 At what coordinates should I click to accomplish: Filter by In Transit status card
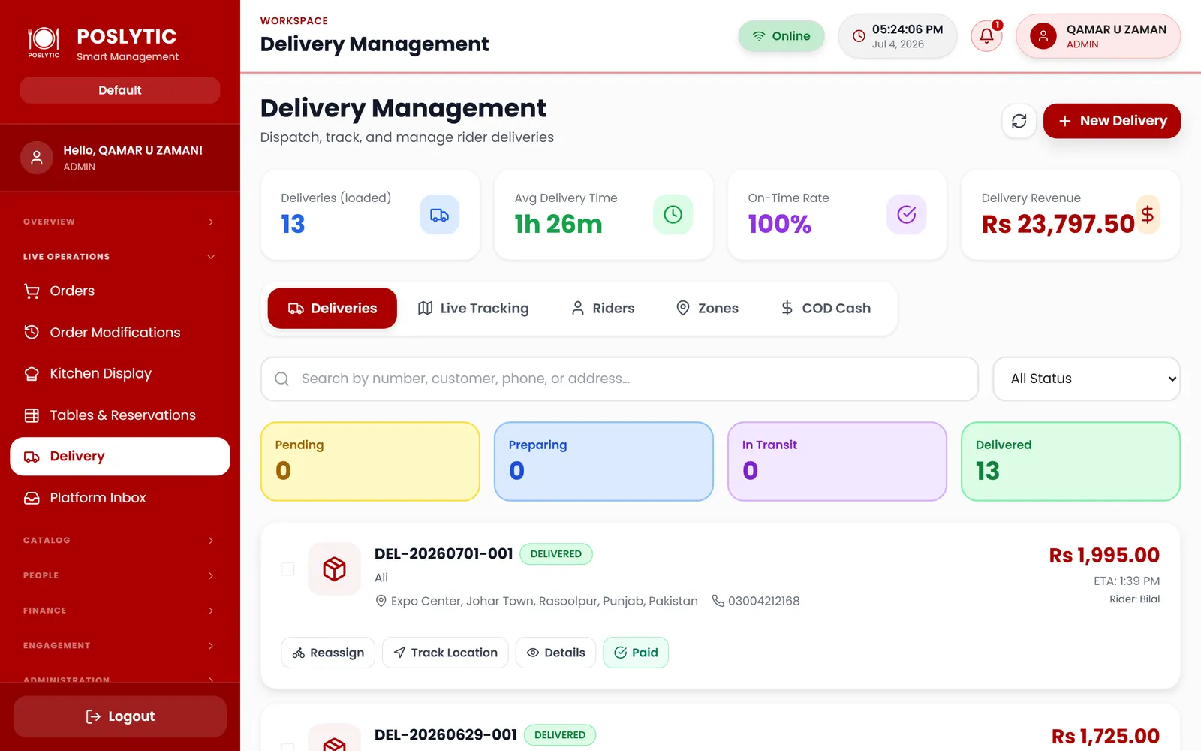point(837,461)
